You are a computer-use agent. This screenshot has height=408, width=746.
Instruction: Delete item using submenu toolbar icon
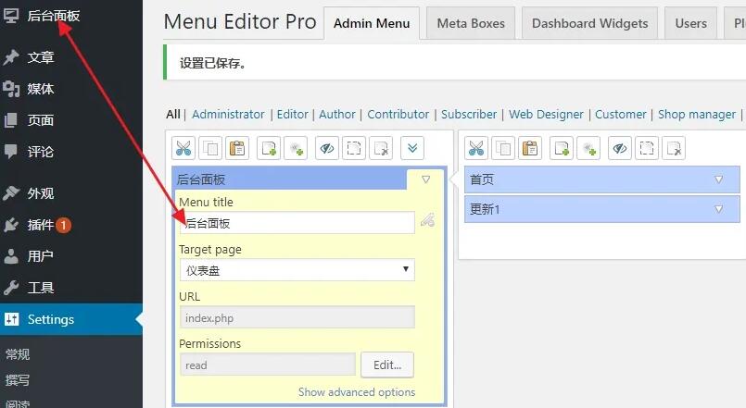(674, 148)
